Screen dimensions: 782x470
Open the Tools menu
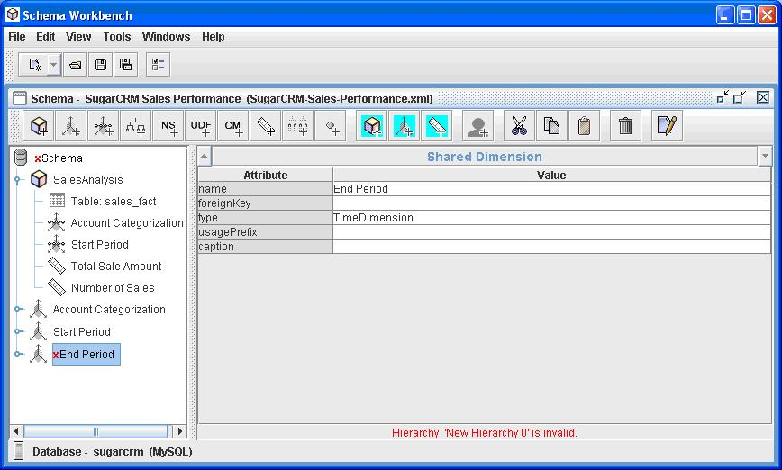116,37
